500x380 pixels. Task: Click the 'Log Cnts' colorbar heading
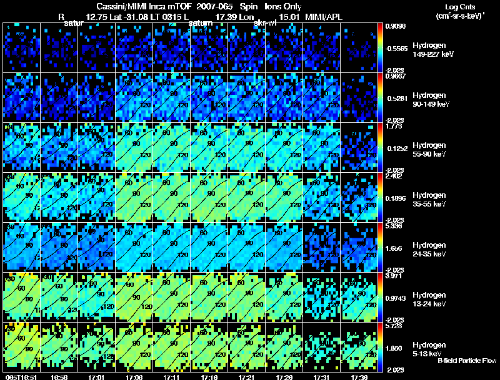coord(460,7)
